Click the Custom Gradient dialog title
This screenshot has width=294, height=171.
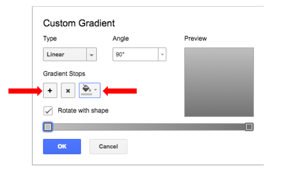click(x=79, y=23)
